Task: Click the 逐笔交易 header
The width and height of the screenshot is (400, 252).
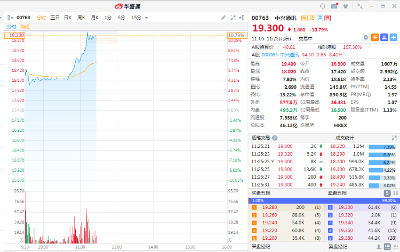Action: point(260,138)
